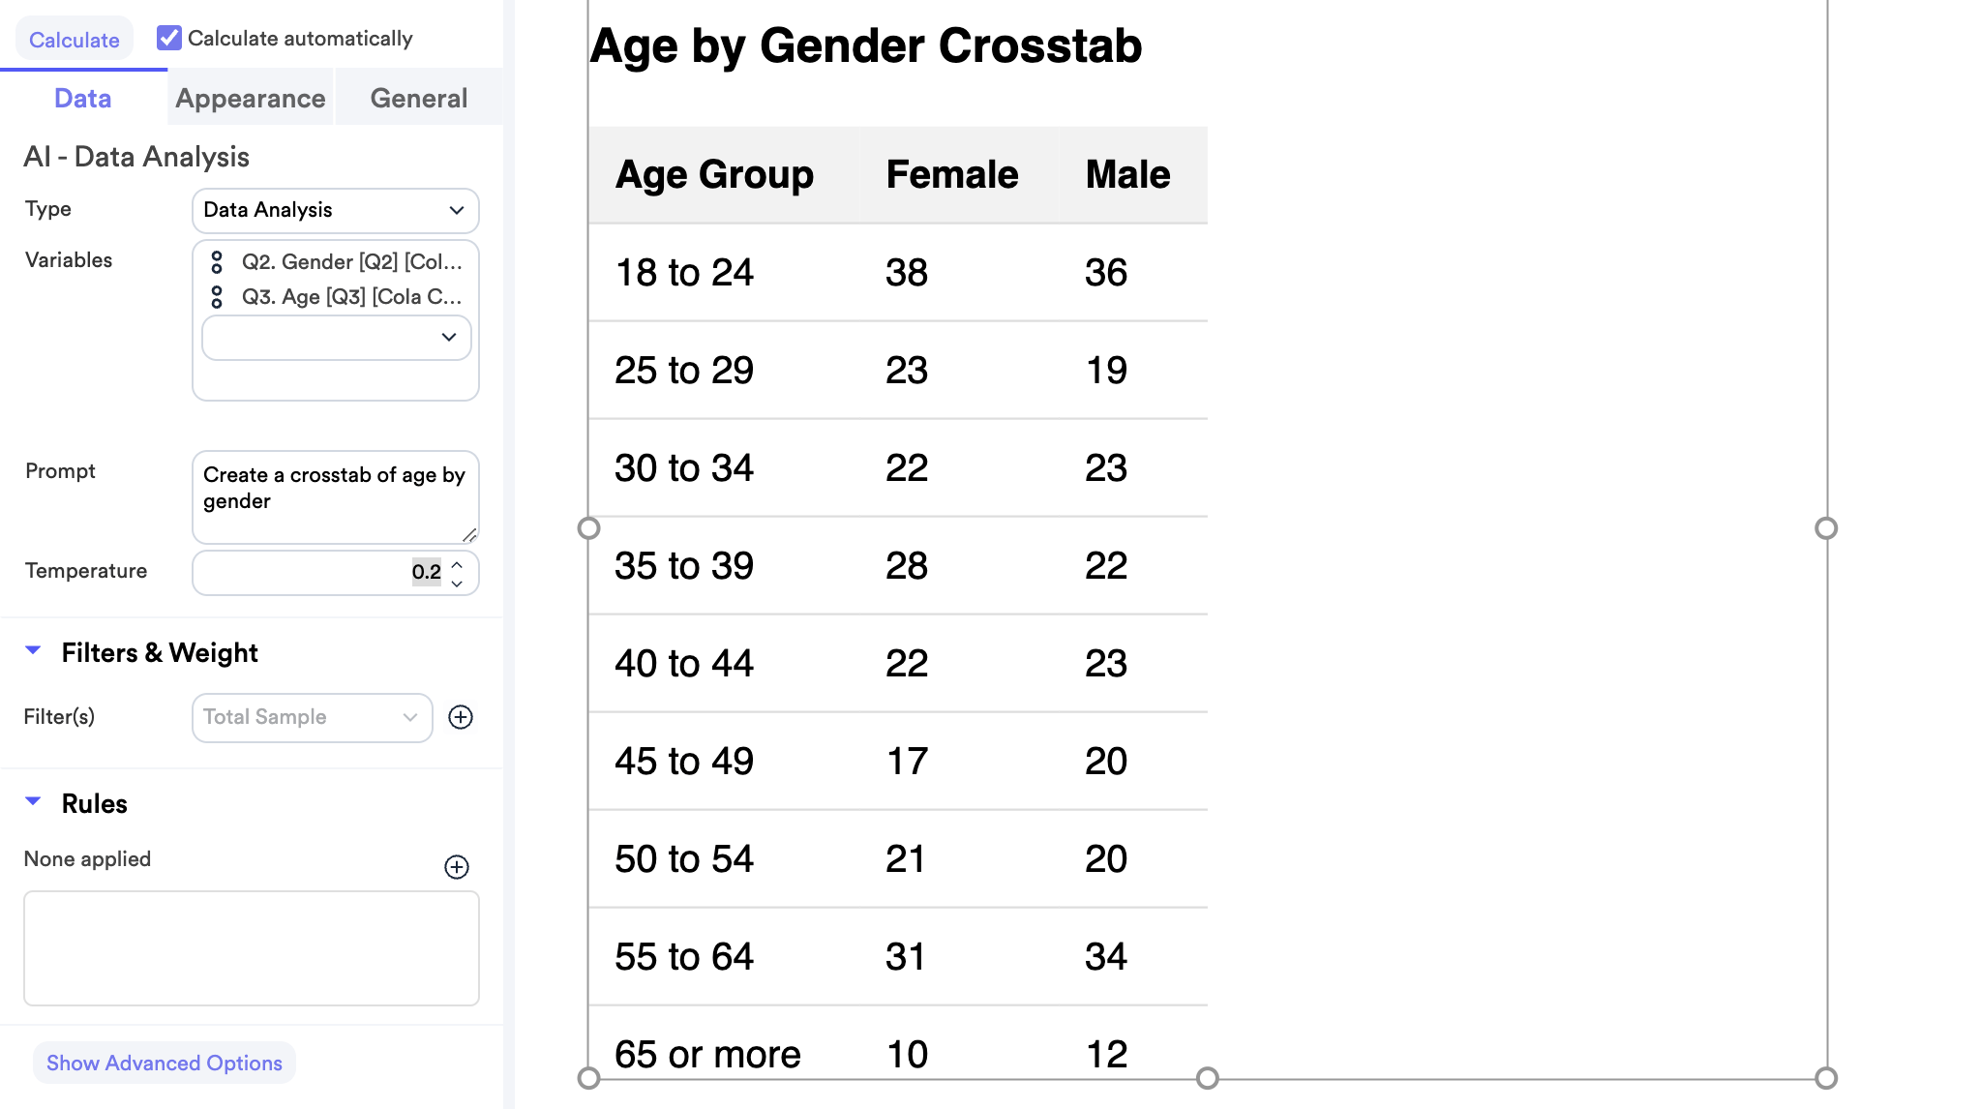Click the Calculate button
This screenshot has height=1109, width=1980.
(75, 40)
